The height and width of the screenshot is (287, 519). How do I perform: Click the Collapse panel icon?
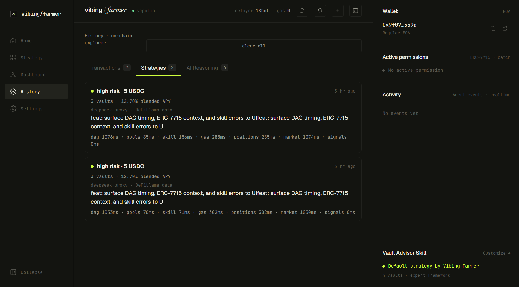point(13,272)
